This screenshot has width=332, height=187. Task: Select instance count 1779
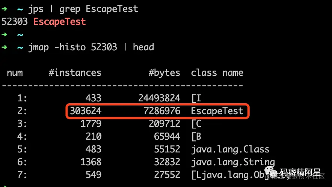tap(91, 124)
